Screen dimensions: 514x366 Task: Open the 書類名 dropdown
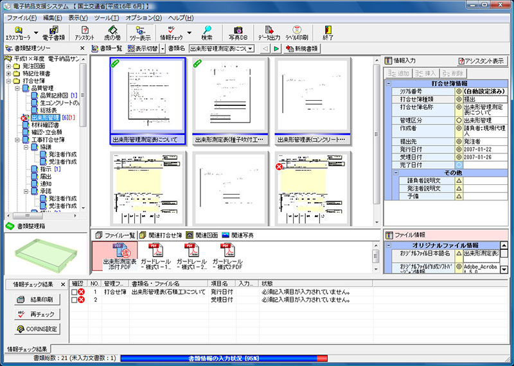[251, 49]
